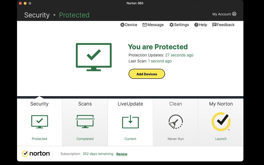The width and height of the screenshot is (264, 165).
Task: Click the Feedback text label
Action: click(x=226, y=25)
